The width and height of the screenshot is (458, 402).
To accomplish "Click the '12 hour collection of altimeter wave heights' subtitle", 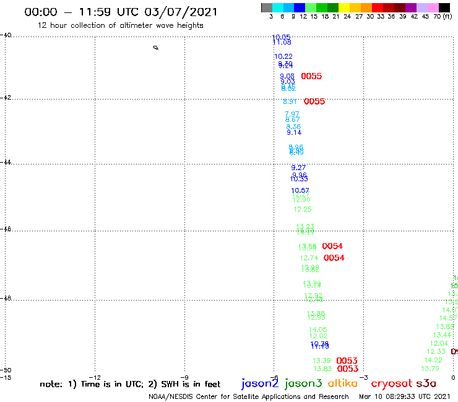I will pos(120,25).
